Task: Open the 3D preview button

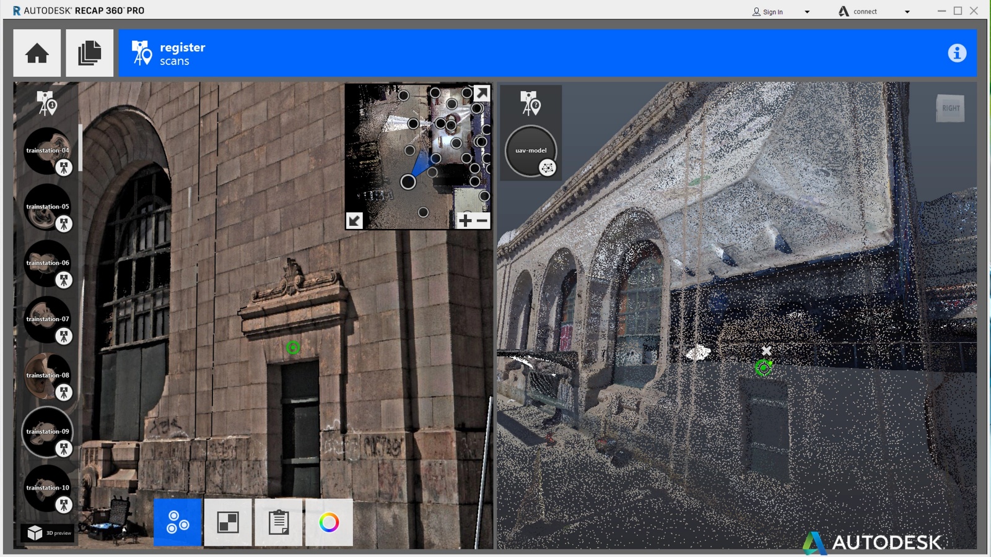Action: click(x=48, y=533)
